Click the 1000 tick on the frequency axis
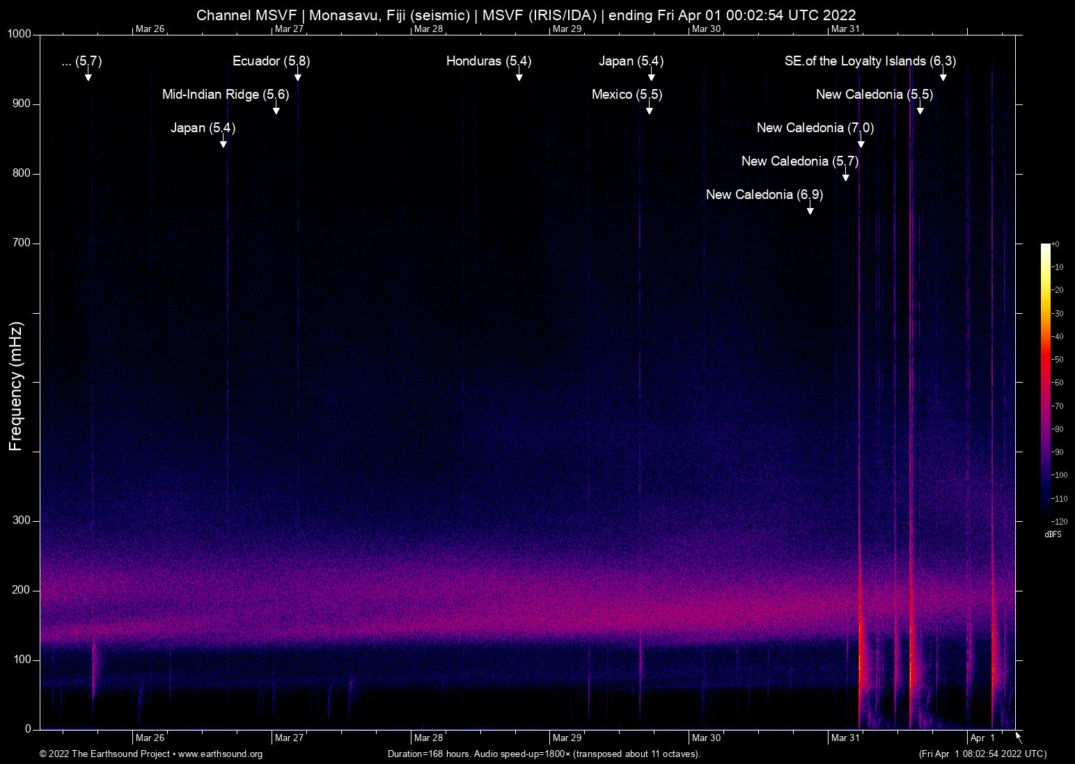The image size is (1075, 764). [x=20, y=34]
